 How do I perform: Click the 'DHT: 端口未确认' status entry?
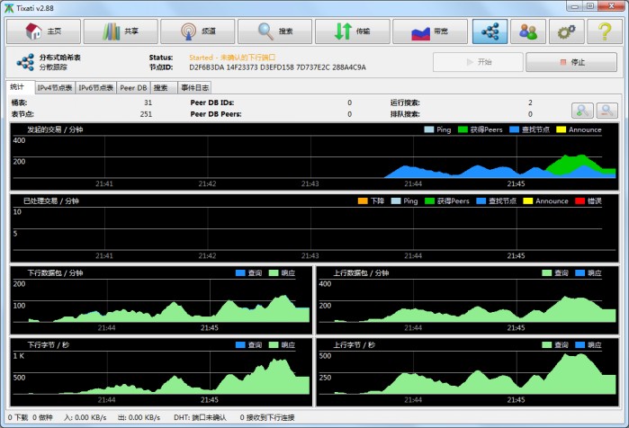[200, 417]
